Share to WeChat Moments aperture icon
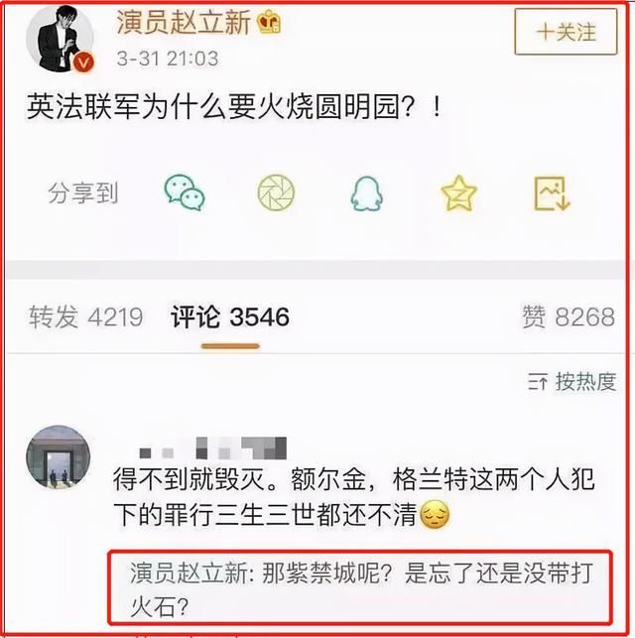The height and width of the screenshot is (638, 635). [276, 192]
